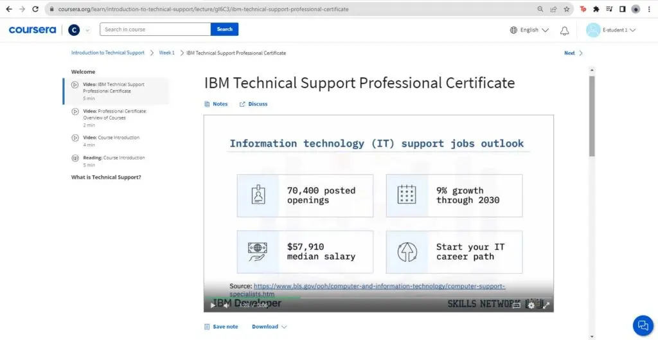This screenshot has height=340, width=658.
Task: Click the book icon beside Reading: Course Introduction
Action: 75,158
